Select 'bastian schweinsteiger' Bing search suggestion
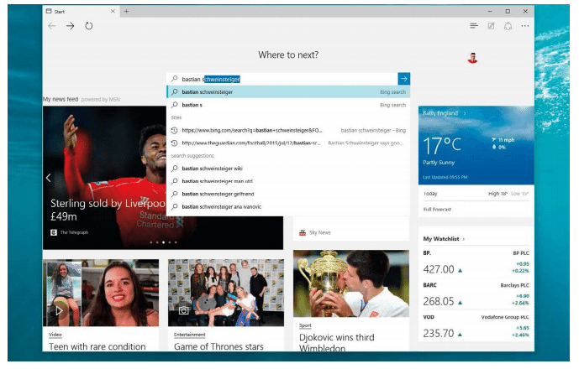579x369 pixels. [288, 91]
